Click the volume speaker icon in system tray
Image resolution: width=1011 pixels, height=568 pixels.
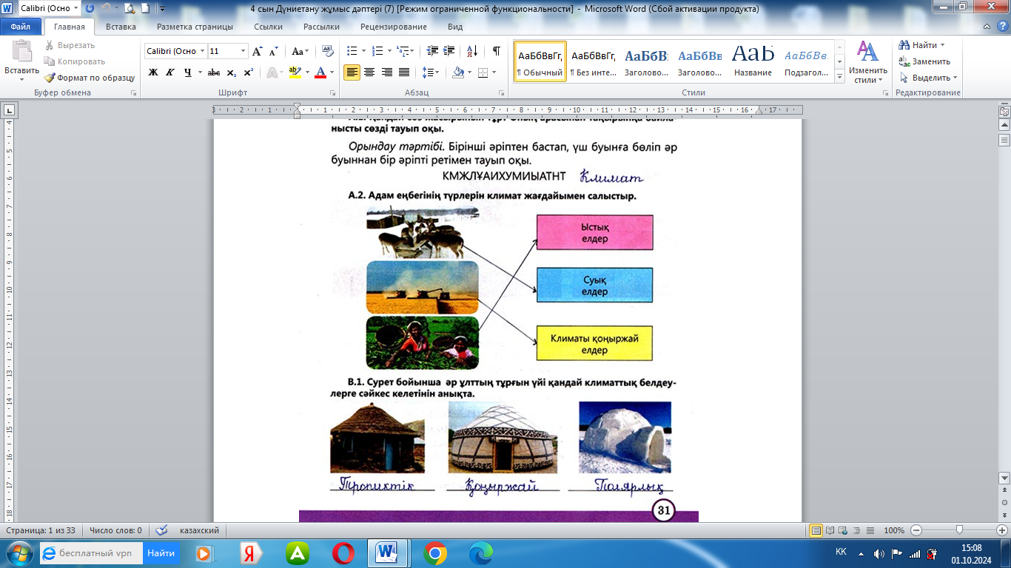click(x=879, y=553)
